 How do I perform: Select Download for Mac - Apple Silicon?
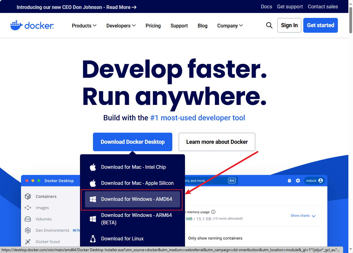coord(137,183)
